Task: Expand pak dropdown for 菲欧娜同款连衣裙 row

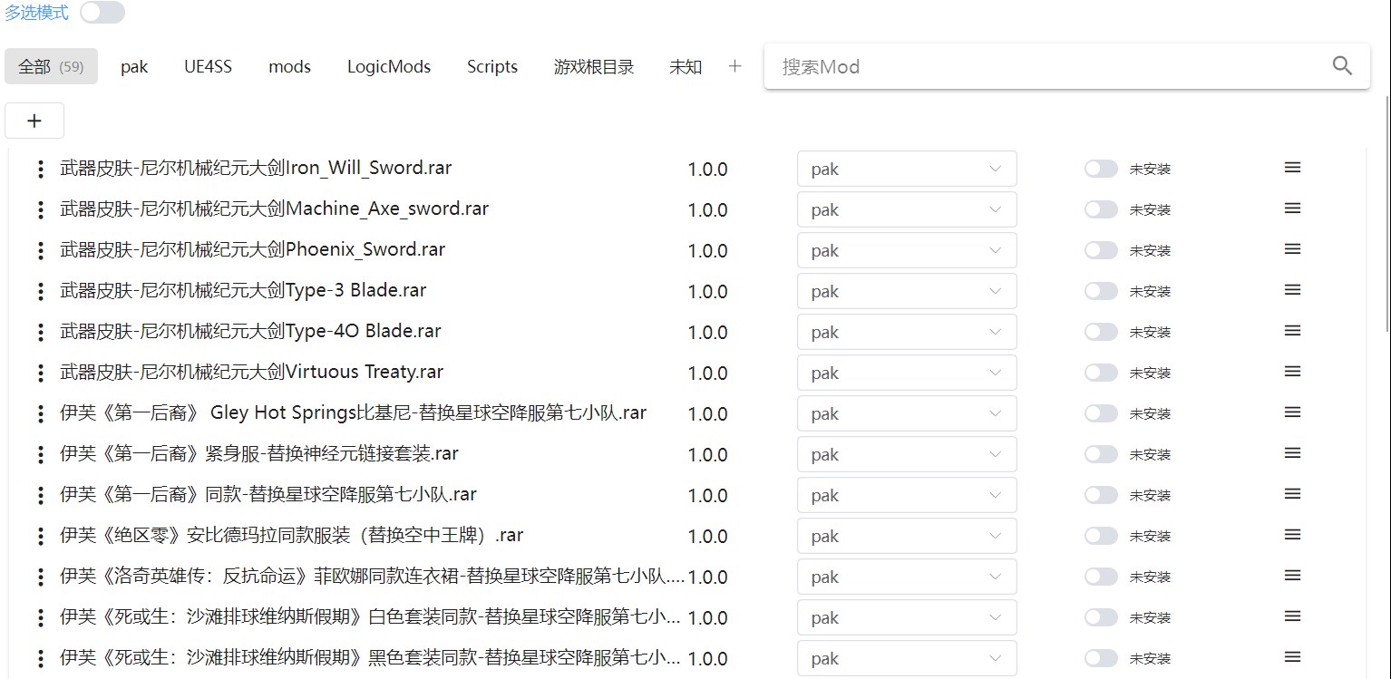Action: [x=906, y=577]
